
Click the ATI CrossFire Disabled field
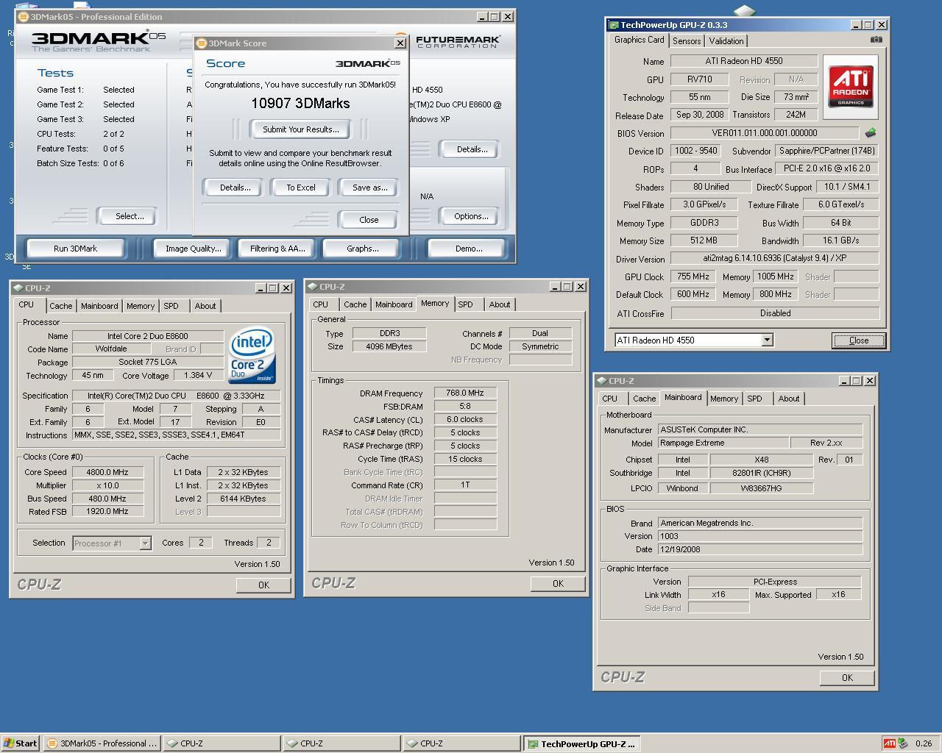point(775,313)
